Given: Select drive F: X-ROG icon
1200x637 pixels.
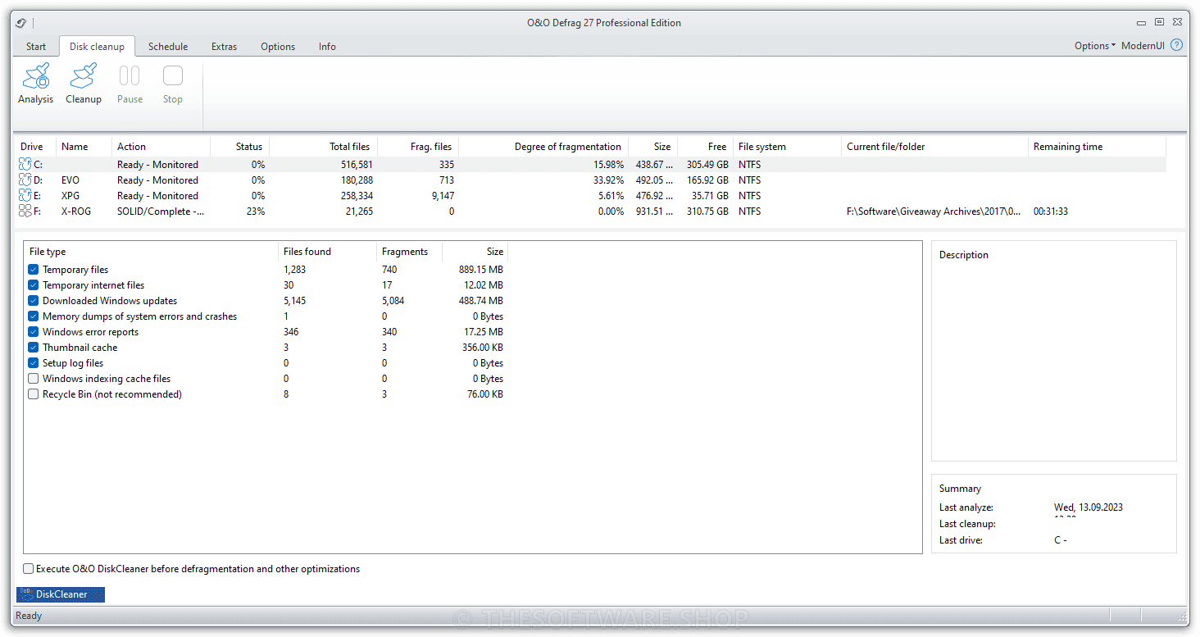Looking at the screenshot, I should click(25, 212).
